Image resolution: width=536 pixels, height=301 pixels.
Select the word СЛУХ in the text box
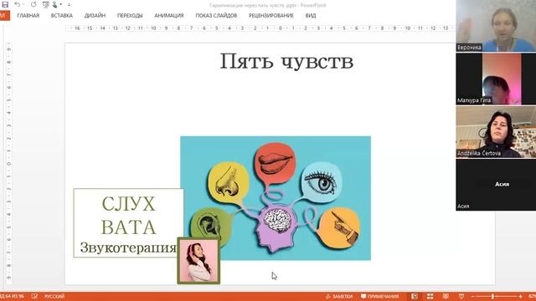click(128, 204)
